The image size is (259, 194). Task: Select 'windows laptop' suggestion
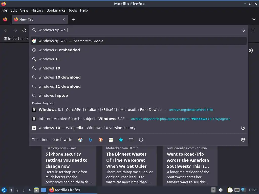pyautogui.click(x=139, y=95)
